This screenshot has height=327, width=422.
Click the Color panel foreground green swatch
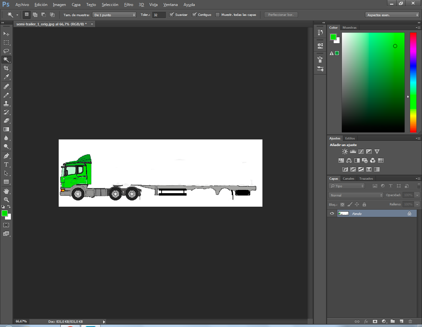point(333,37)
